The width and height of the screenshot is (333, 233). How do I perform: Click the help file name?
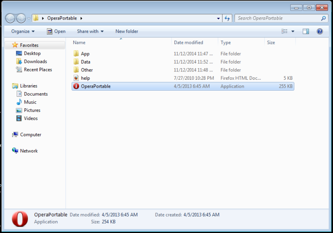85,78
